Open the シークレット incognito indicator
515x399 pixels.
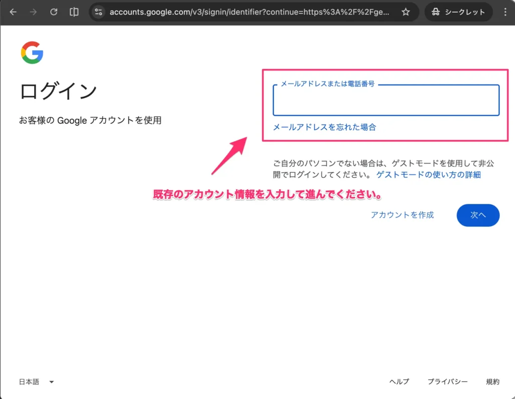459,12
